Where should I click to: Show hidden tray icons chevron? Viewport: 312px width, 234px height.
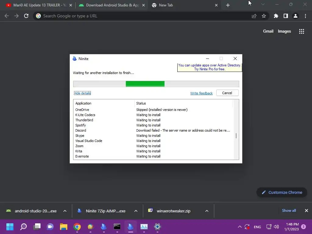(x=240, y=227)
